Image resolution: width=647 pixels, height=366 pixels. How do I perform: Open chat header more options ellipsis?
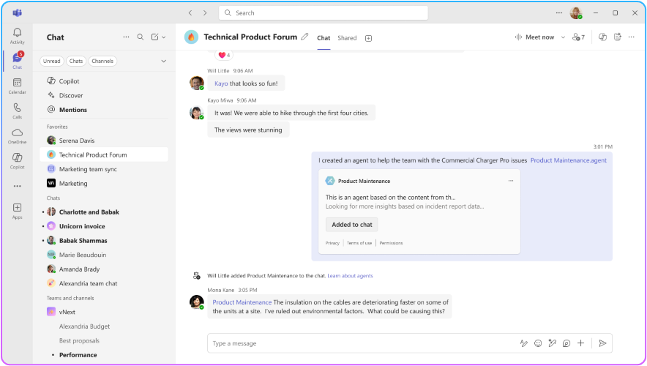(x=632, y=37)
